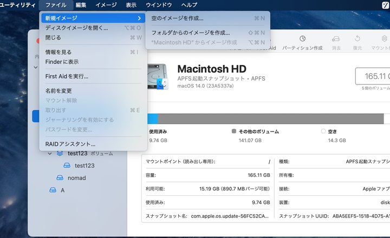Click the test123 volume group stack icon
This screenshot has height=238, width=390.
pos(60,153)
